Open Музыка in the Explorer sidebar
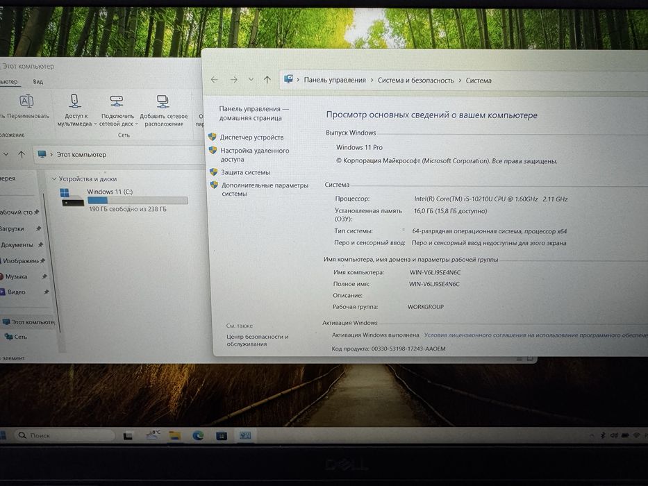This screenshot has height=486, width=648. (x=16, y=276)
